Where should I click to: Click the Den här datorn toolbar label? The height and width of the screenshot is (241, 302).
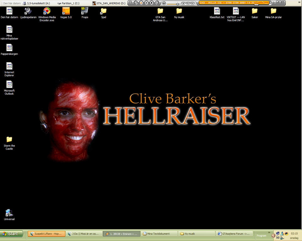pos(12,3)
